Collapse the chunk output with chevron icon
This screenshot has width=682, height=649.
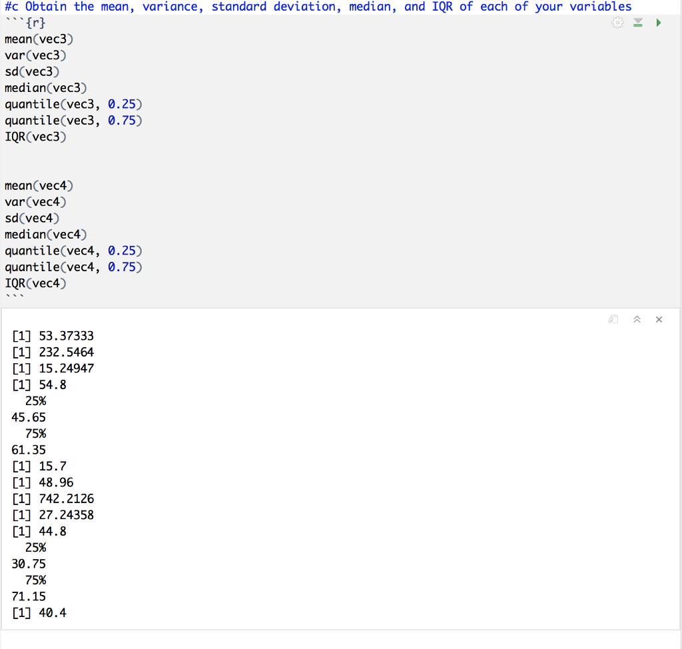(x=637, y=320)
